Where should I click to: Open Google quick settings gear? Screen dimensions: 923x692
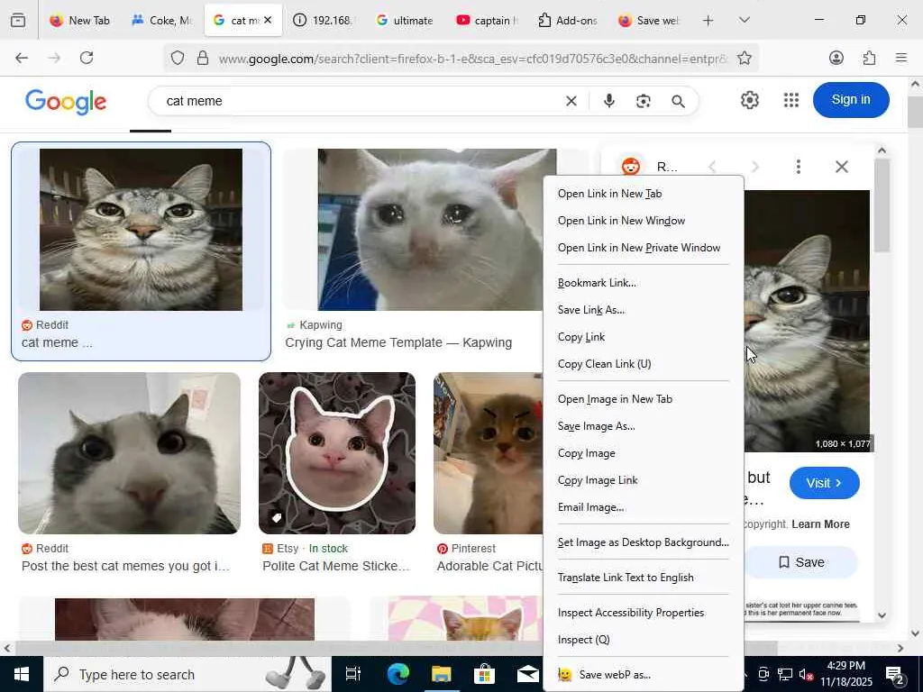749,100
